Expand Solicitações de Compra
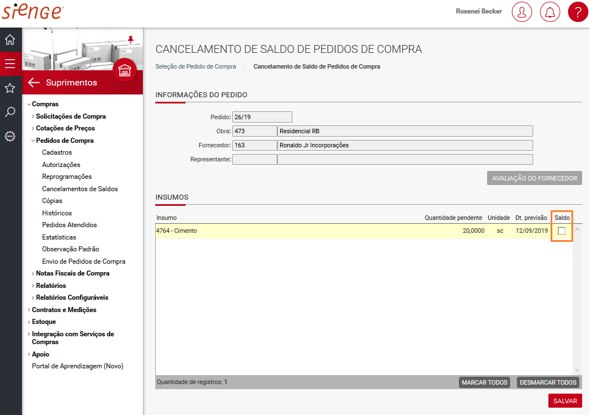This screenshot has width=590, height=415. [33, 116]
